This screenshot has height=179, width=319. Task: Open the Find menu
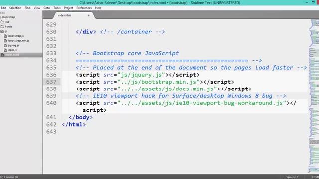27,8
